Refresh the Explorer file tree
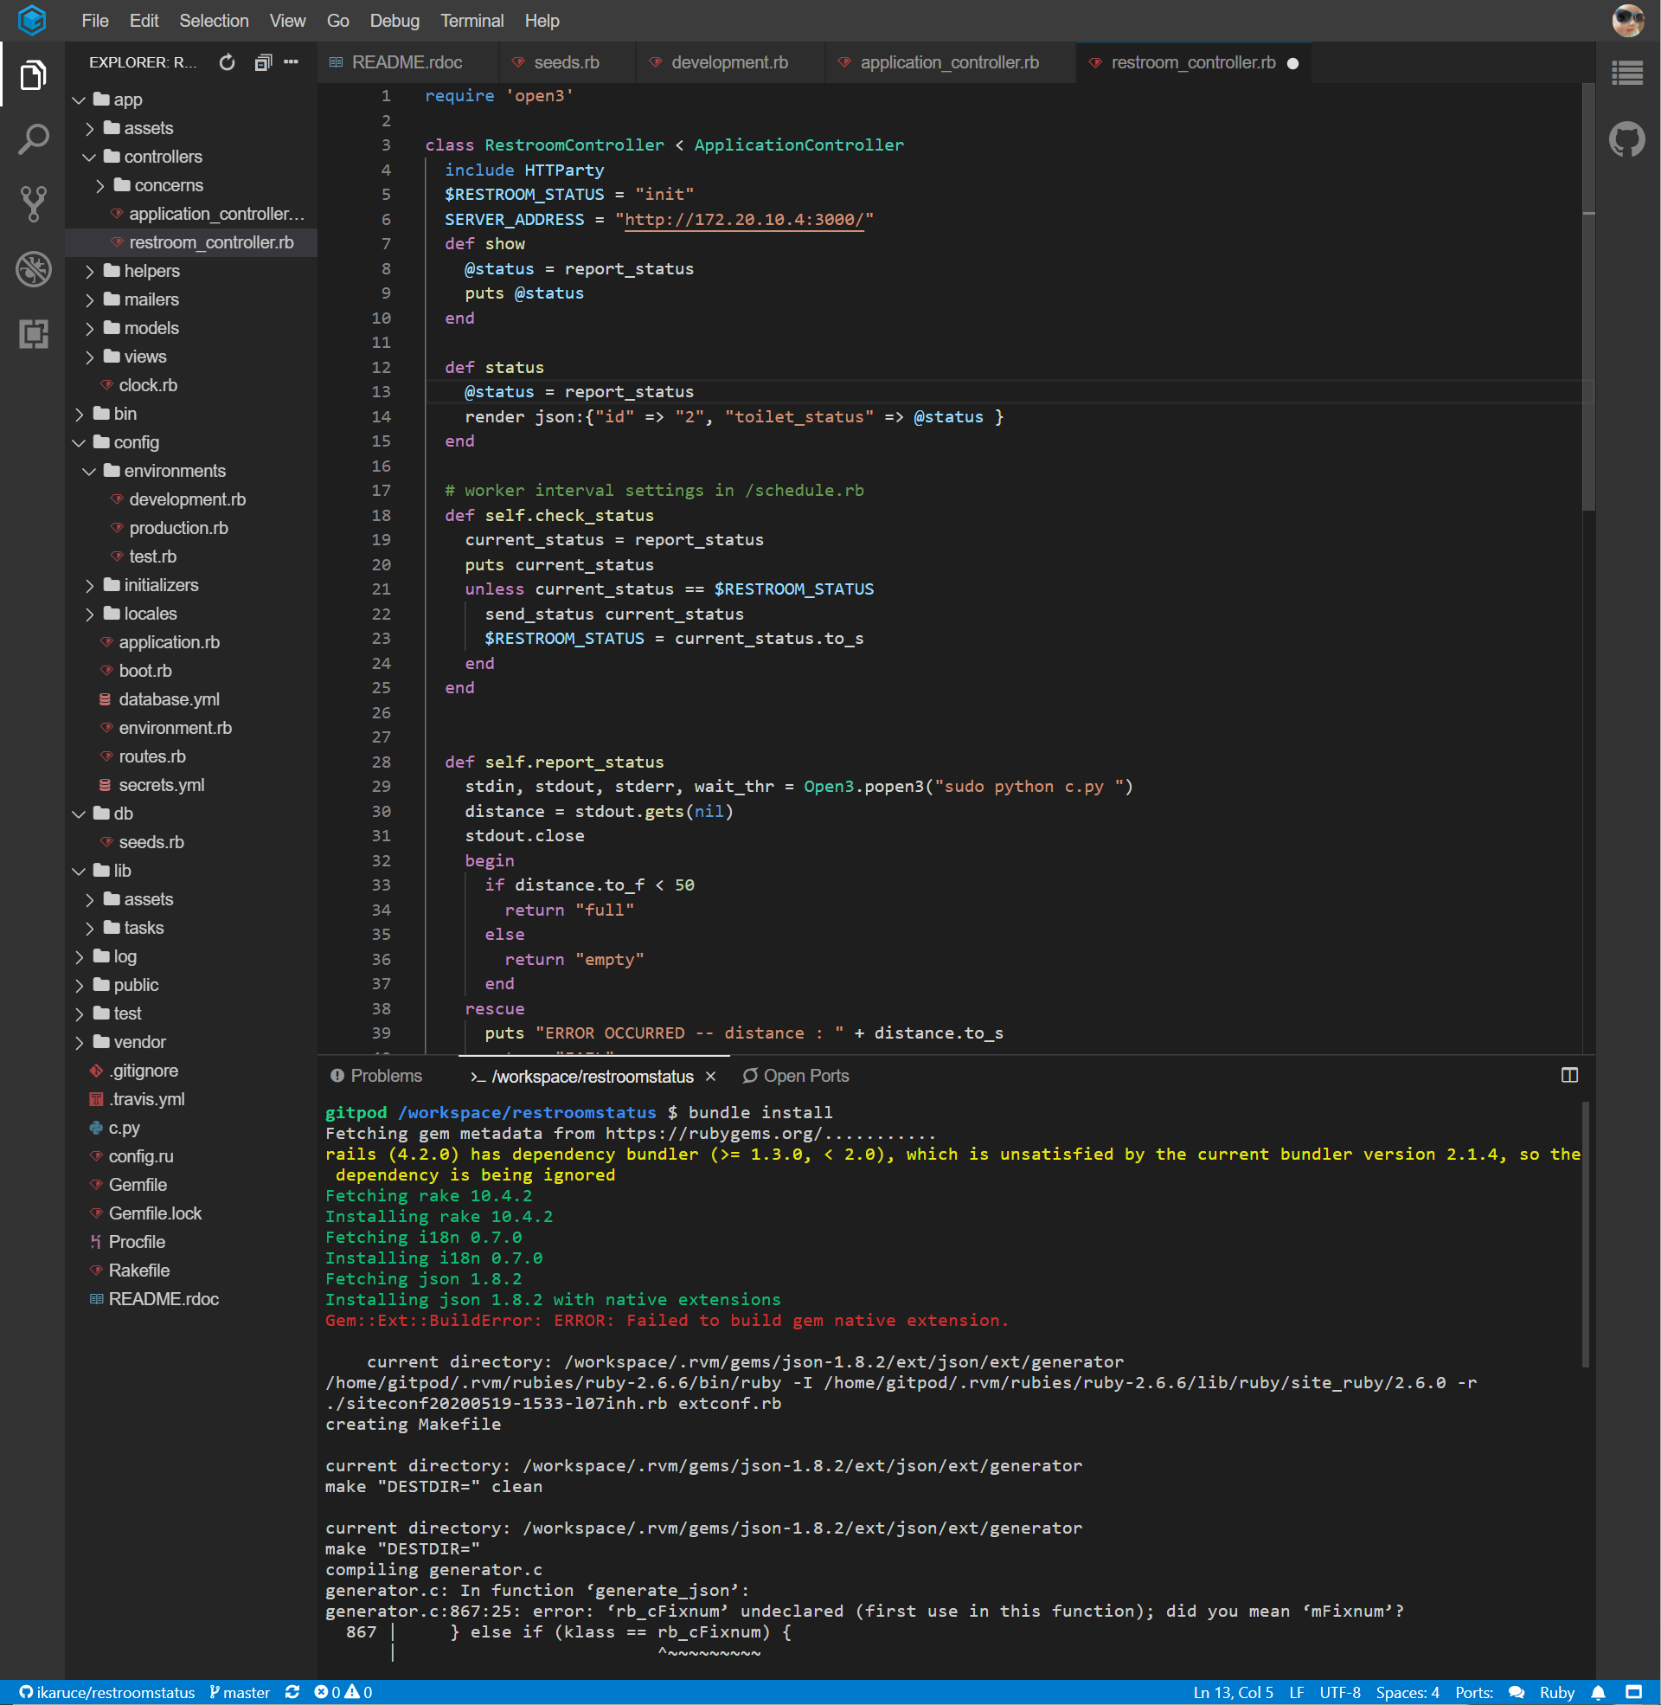Screen dimensions: 1661x1705 (x=227, y=62)
